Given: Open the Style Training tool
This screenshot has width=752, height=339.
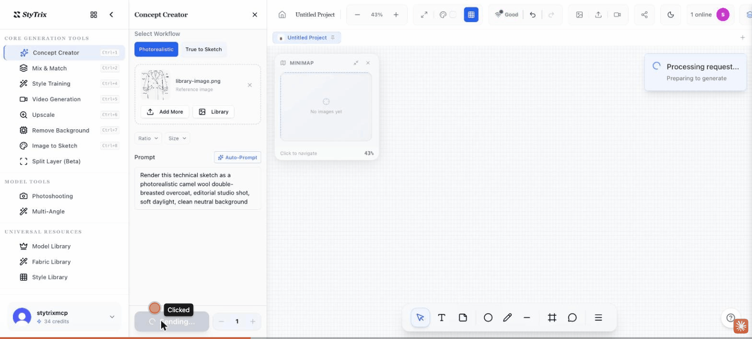Looking at the screenshot, I should [x=64, y=83].
